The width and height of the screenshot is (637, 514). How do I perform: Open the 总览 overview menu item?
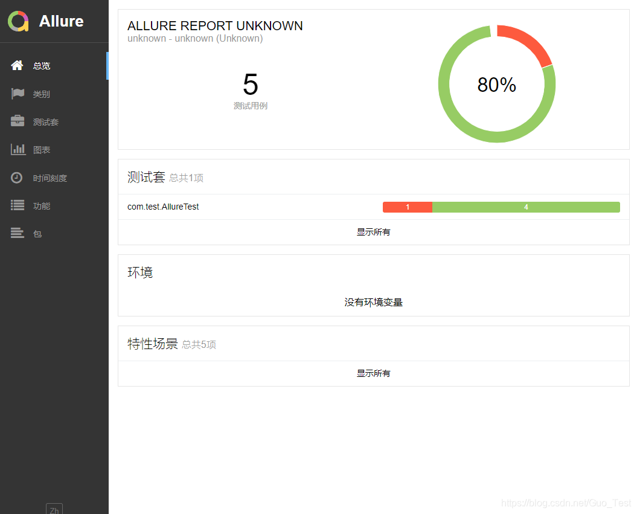54,66
